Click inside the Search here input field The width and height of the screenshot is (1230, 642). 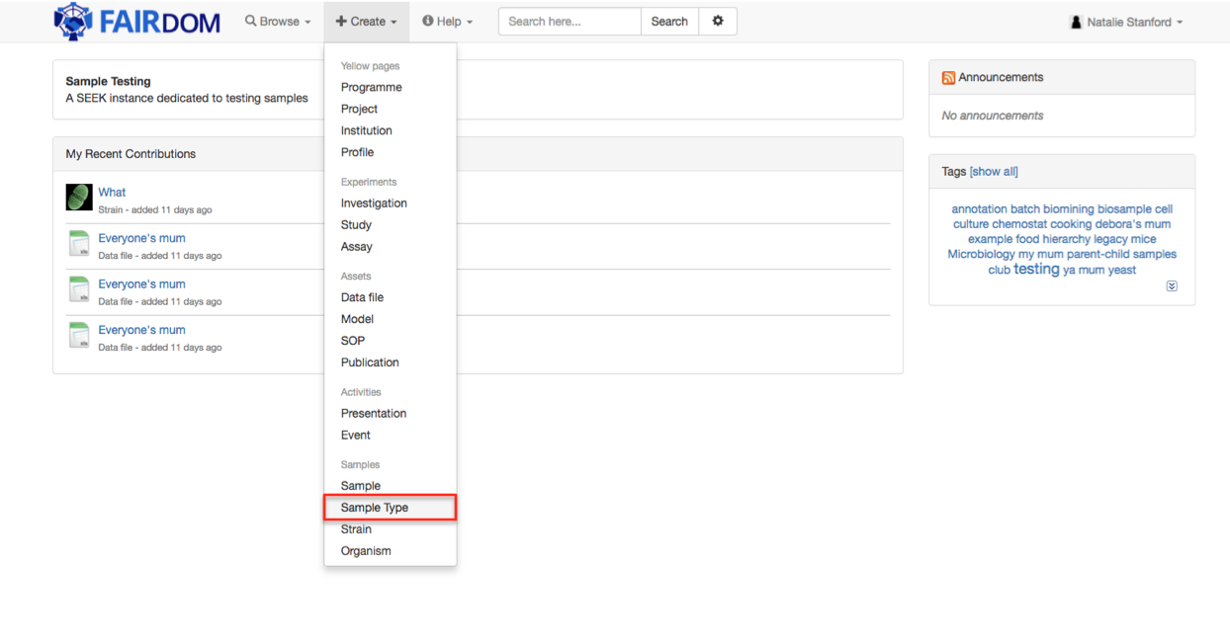point(569,20)
